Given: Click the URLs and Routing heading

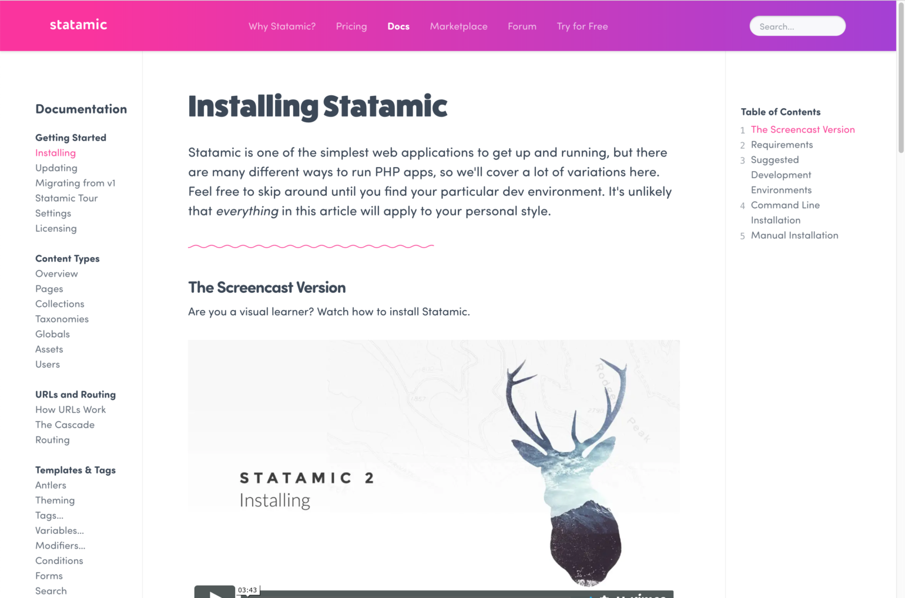Looking at the screenshot, I should pos(75,395).
